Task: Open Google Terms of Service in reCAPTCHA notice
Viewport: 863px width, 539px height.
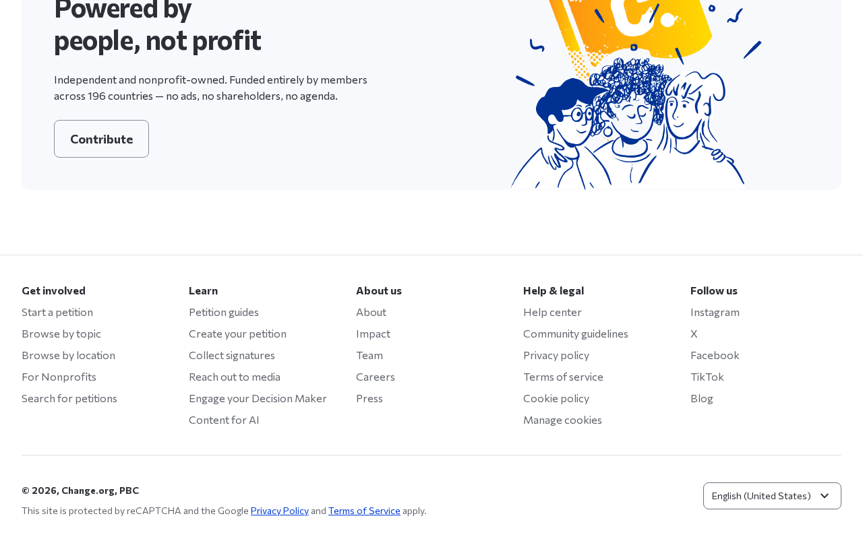Action: (x=364, y=511)
